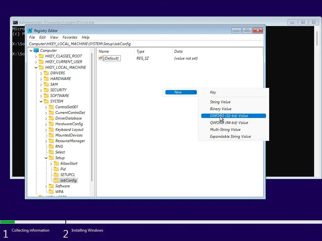
Task: Click the DriverDatabase folder icon
Action: pyautogui.click(x=51, y=118)
